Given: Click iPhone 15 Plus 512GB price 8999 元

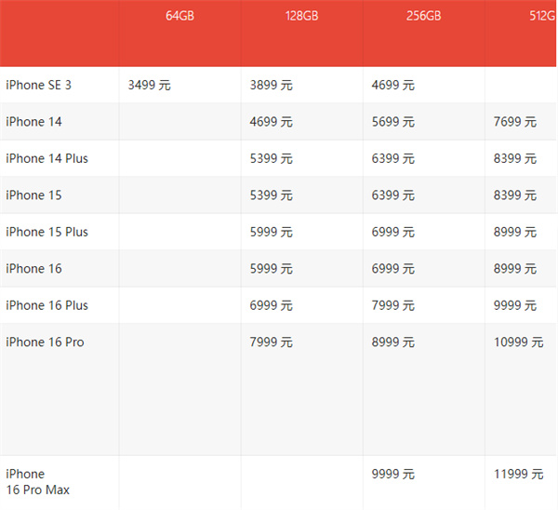Looking at the screenshot, I should [515, 232].
